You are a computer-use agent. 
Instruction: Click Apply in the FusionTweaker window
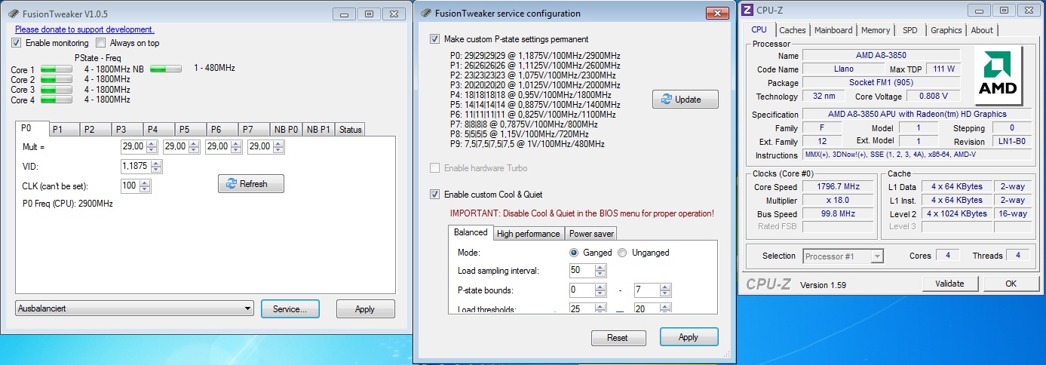pyautogui.click(x=365, y=308)
